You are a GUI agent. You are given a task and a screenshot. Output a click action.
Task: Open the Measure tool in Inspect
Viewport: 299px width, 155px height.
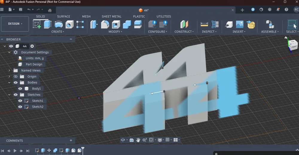[x=204, y=24]
